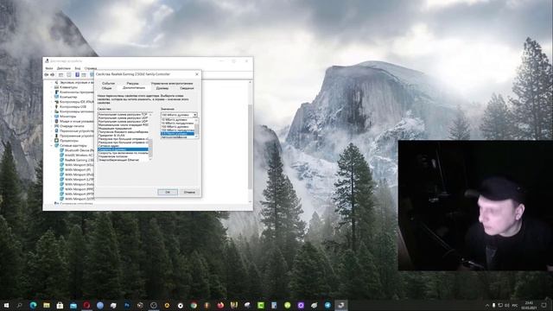Open File Explorer from the taskbar
This screenshot has width=553, height=311.
tap(47, 305)
